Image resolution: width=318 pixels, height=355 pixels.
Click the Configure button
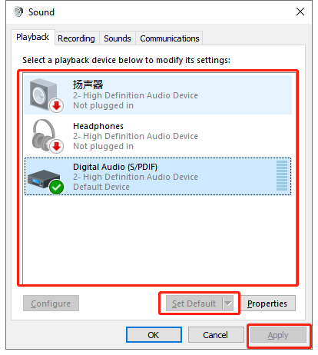pyautogui.click(x=51, y=304)
